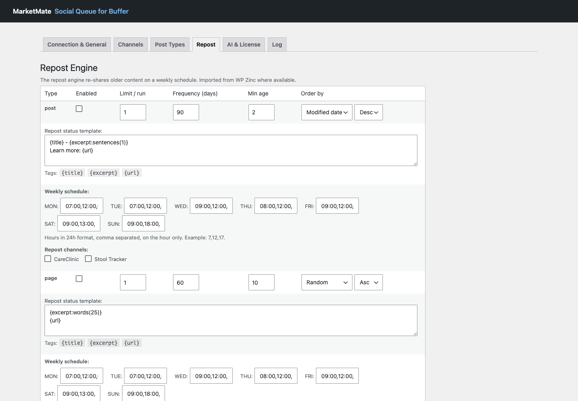This screenshot has height=401, width=578.
Task: Click page FRI schedule field
Action: click(337, 376)
